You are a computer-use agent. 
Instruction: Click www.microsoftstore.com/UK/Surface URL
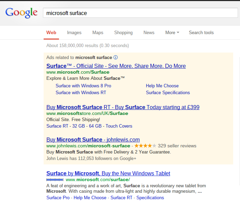(x=87, y=114)
